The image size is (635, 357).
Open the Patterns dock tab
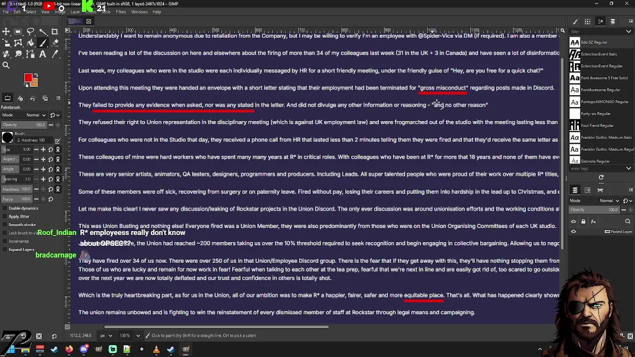point(587,22)
